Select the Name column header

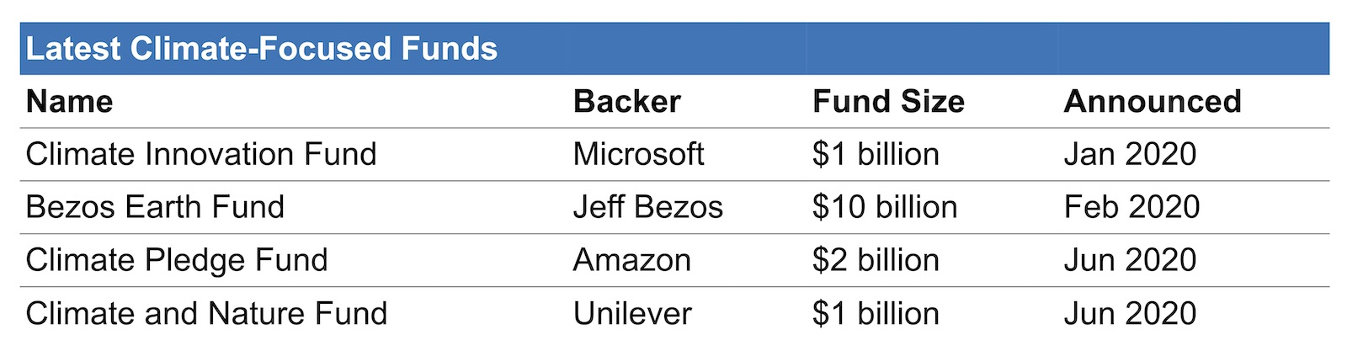[x=69, y=102]
